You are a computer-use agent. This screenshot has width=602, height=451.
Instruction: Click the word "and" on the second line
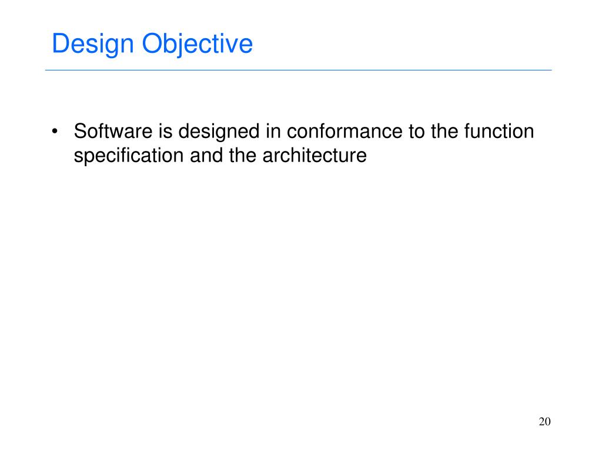pos(206,155)
